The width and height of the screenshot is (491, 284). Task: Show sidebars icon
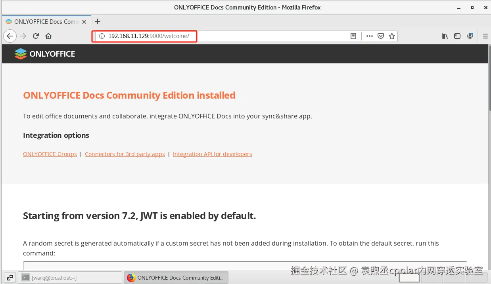click(x=457, y=36)
